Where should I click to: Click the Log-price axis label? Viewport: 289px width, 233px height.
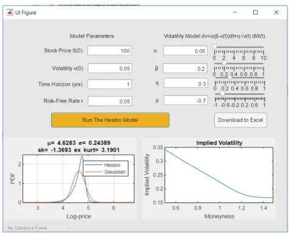[x=78, y=216]
